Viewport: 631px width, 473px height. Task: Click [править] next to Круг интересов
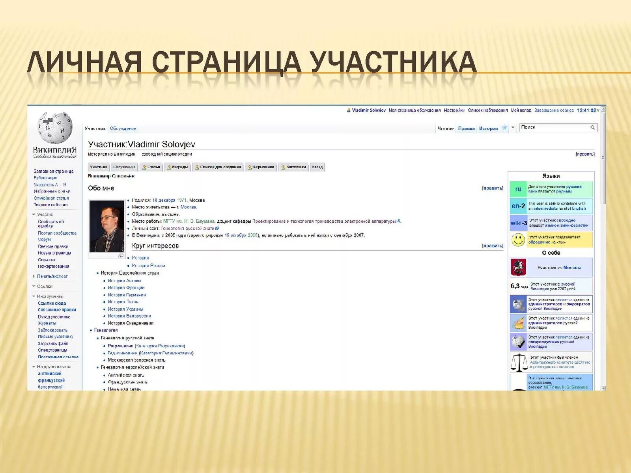pos(493,246)
